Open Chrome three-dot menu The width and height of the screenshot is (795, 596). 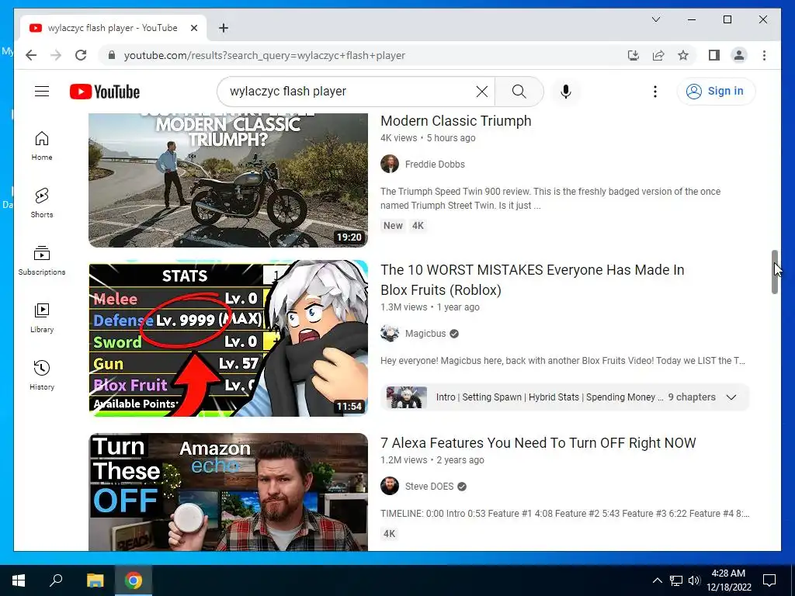tap(764, 55)
